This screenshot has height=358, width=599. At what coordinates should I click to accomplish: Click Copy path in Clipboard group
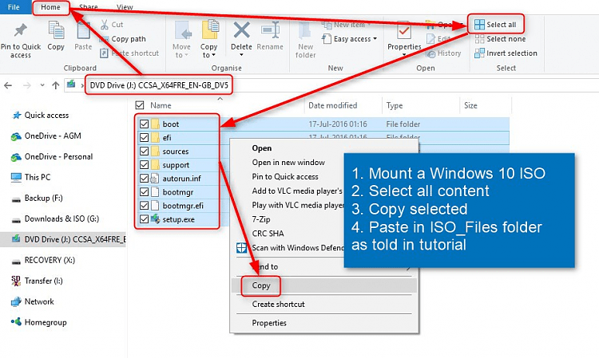[129, 39]
